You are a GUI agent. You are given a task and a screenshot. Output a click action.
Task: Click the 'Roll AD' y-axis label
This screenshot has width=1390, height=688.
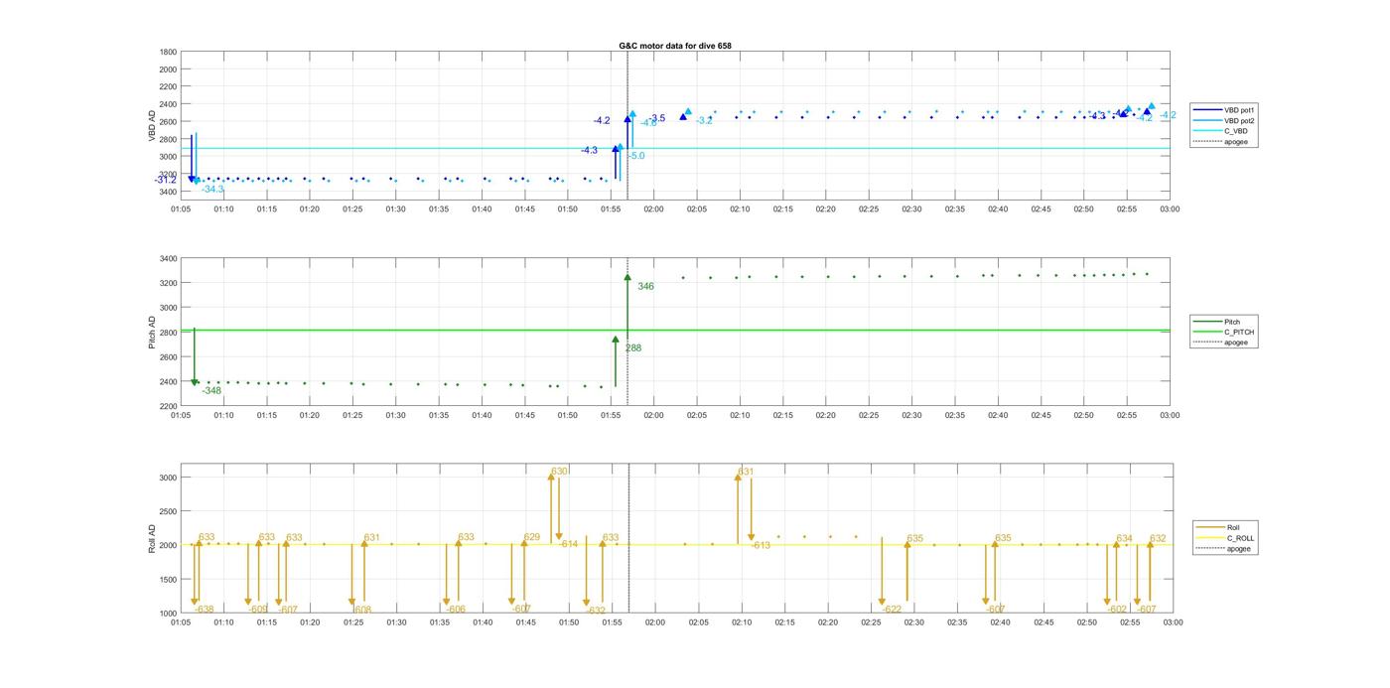(153, 537)
